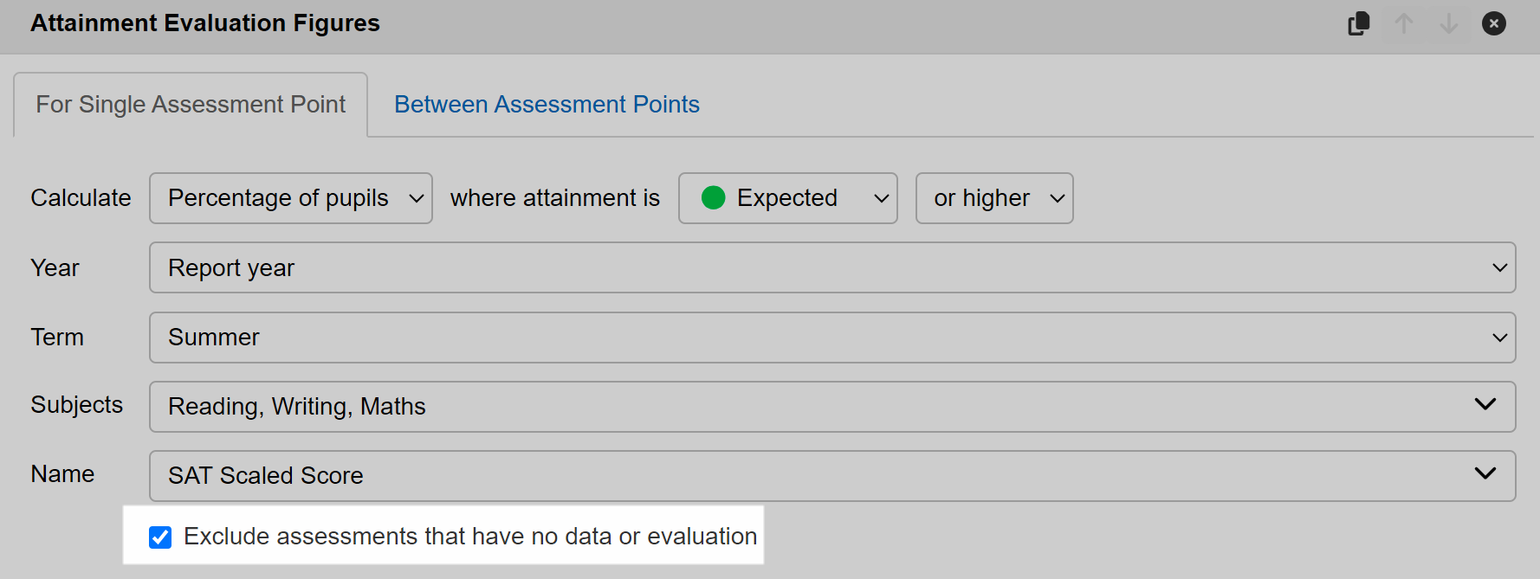Viewport: 1540px width, 579px height.
Task: Click the Exclude assessments label text
Action: (470, 537)
